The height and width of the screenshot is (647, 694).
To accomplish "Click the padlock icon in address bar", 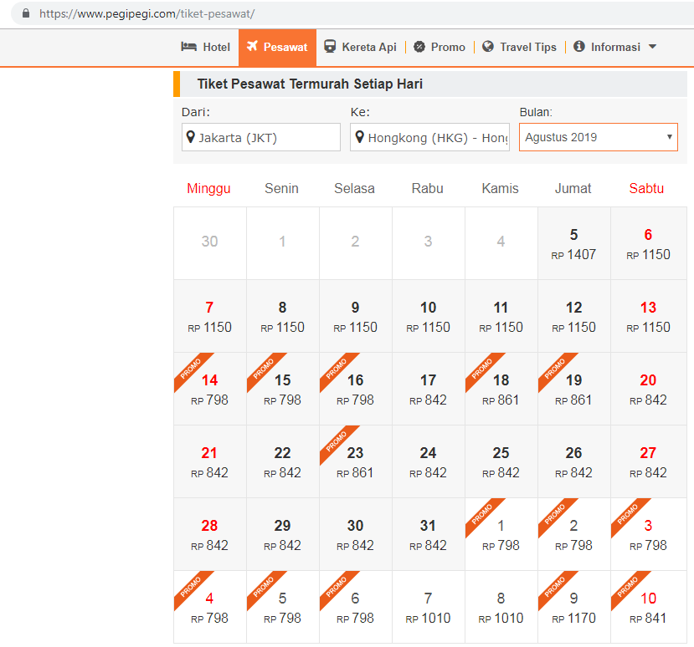I will pyautogui.click(x=25, y=13).
